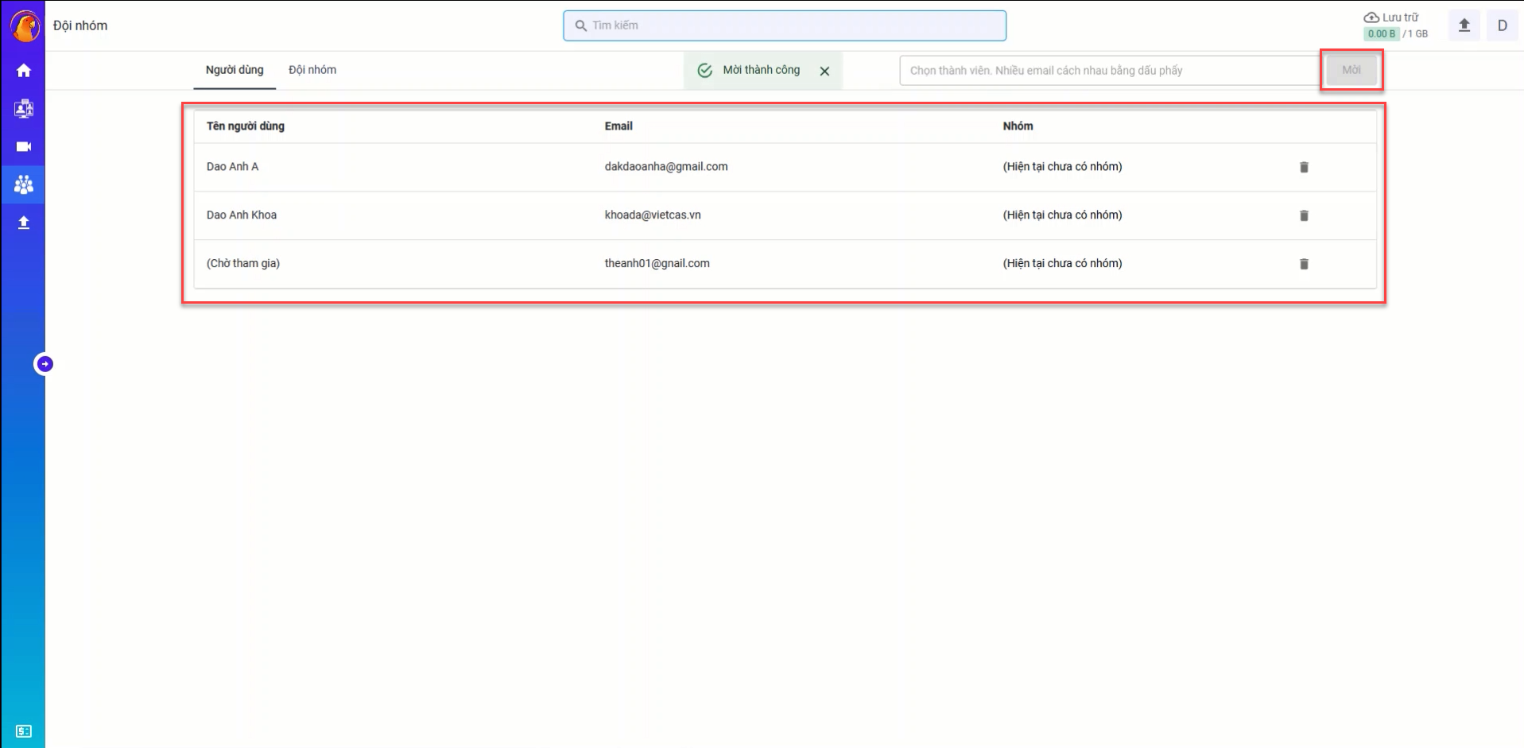Click the upload button in top bar
1524x748 pixels.
pyautogui.click(x=1464, y=25)
